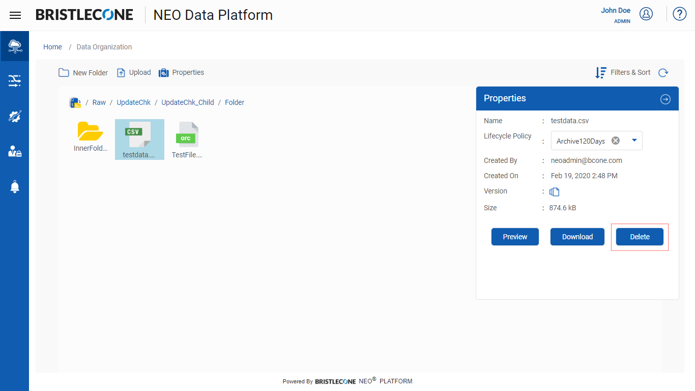This screenshot has width=695, height=391.
Task: Open the data pipeline sidebar icon
Action: pos(15,80)
